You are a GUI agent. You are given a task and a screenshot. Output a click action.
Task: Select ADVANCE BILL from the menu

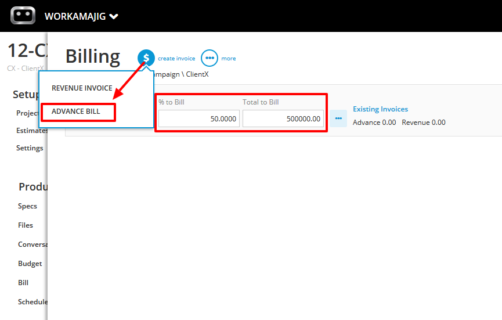pos(76,112)
